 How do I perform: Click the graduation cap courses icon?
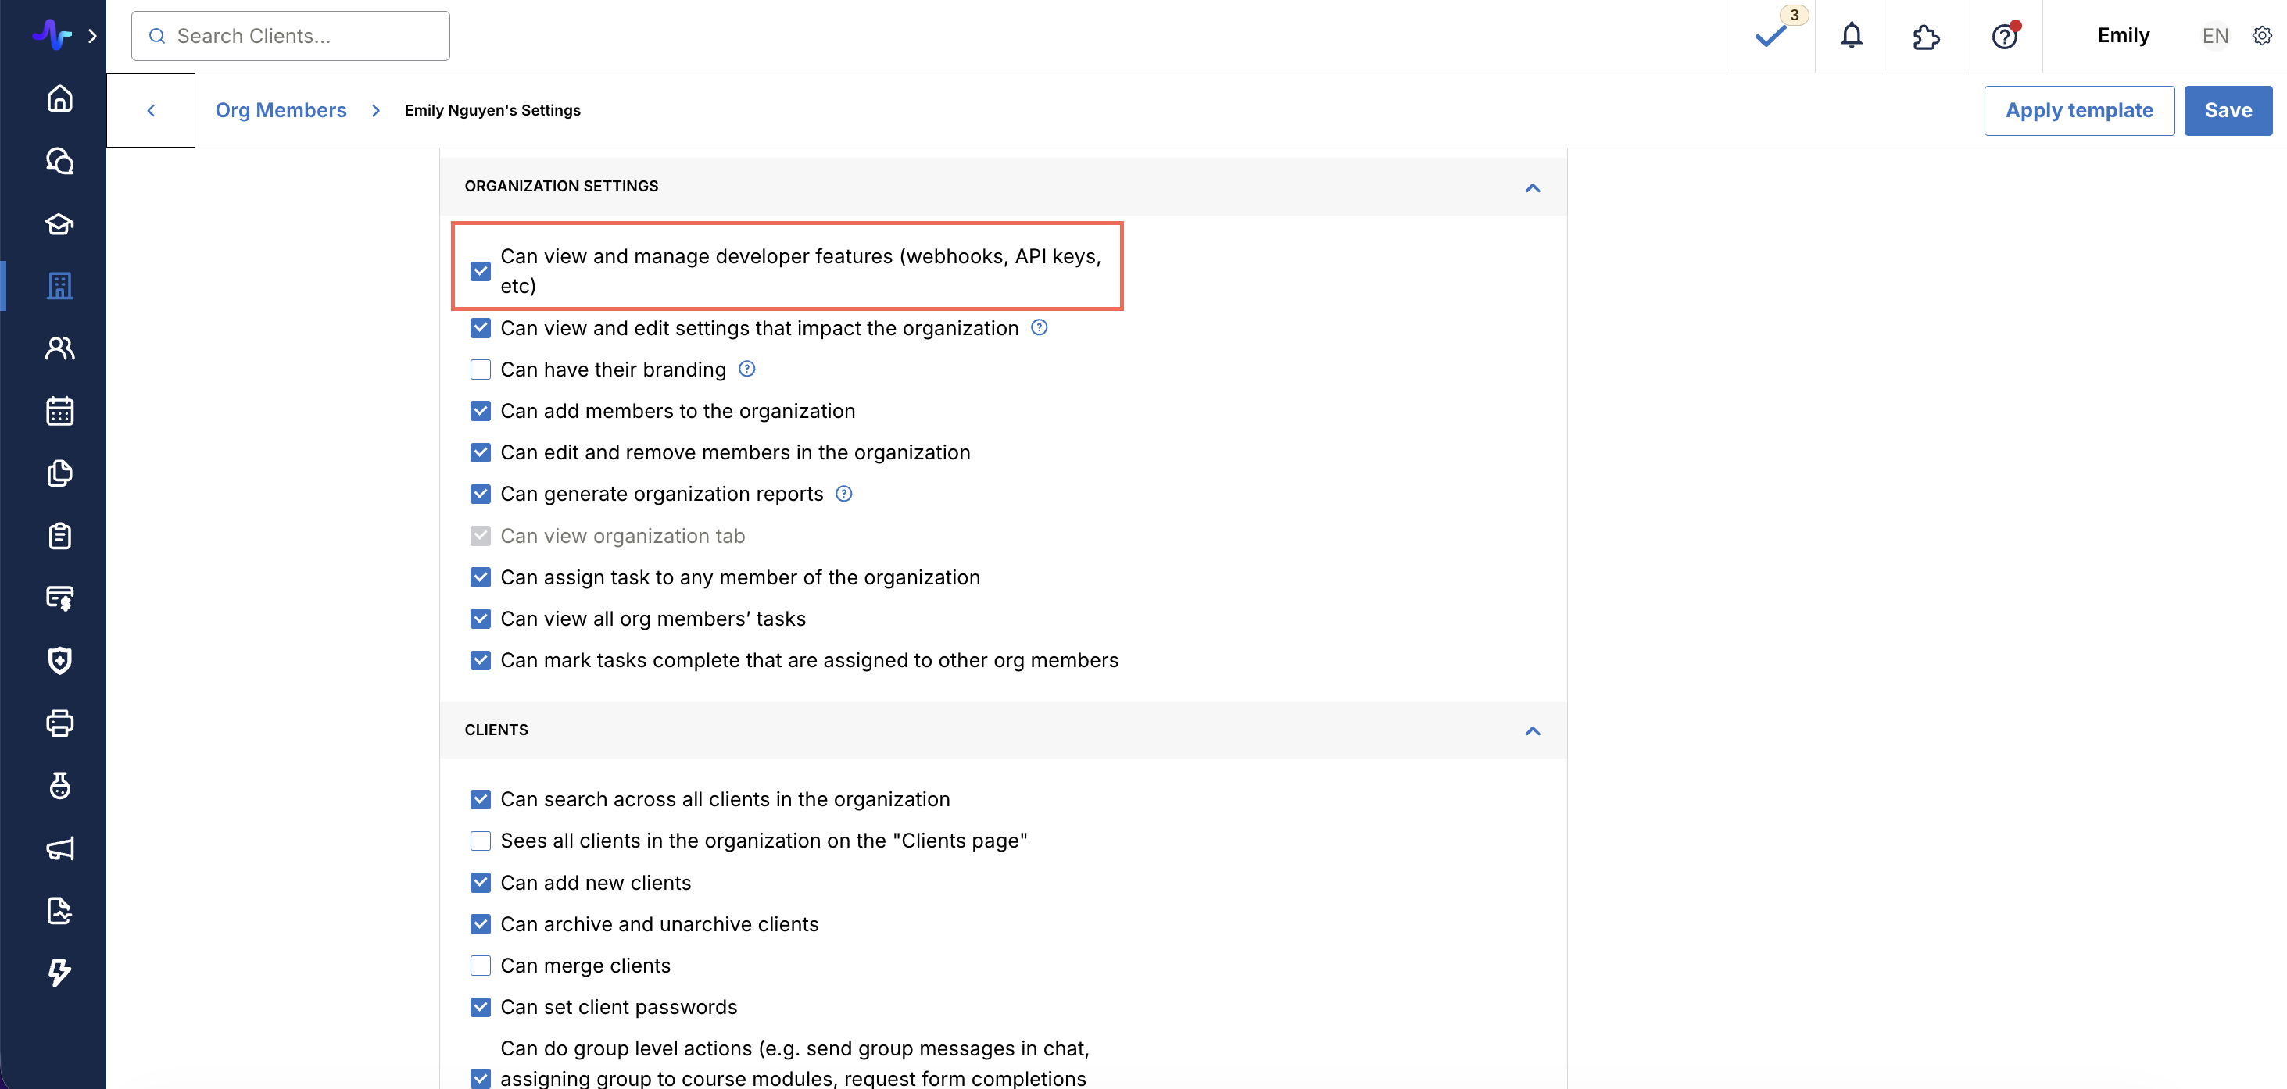(59, 223)
